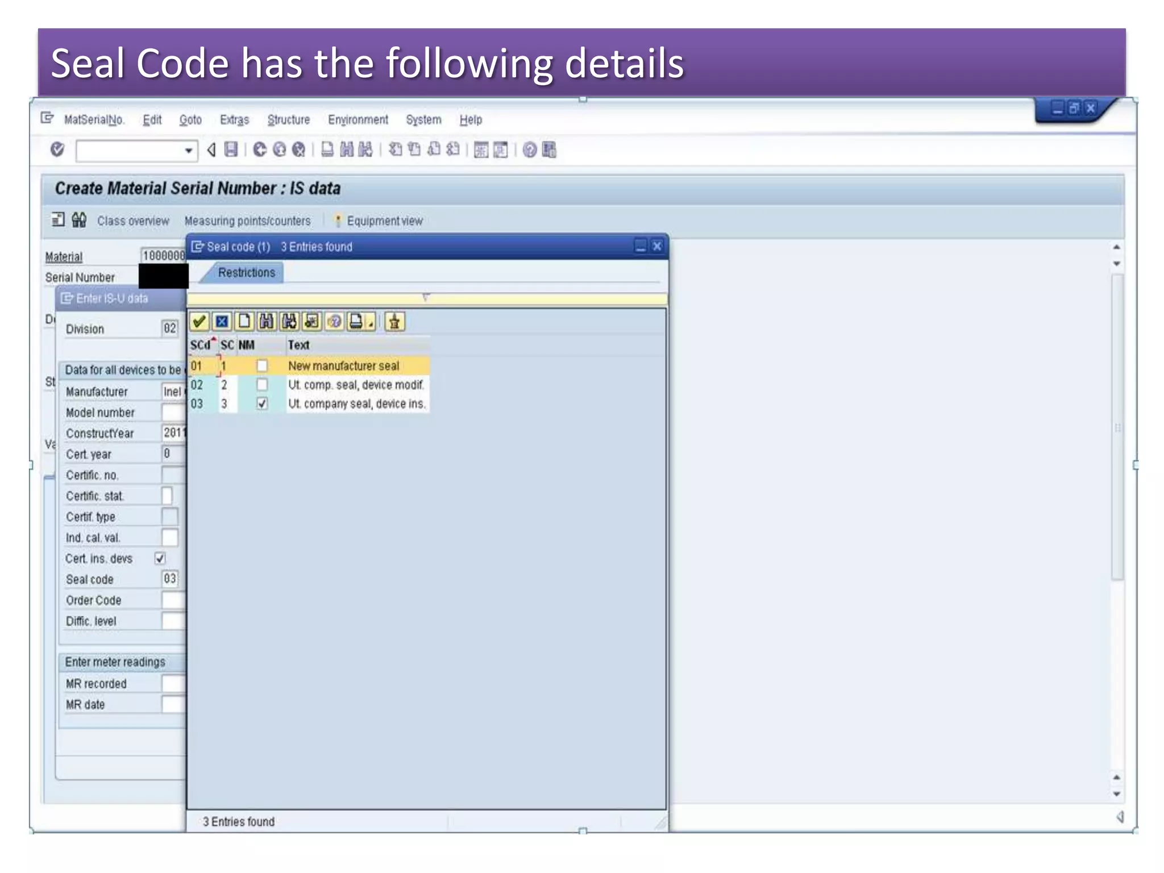This screenshot has height=873, width=1164.
Task: Click the blue X Cancel icon in Seal code dialog
Action: coord(222,322)
